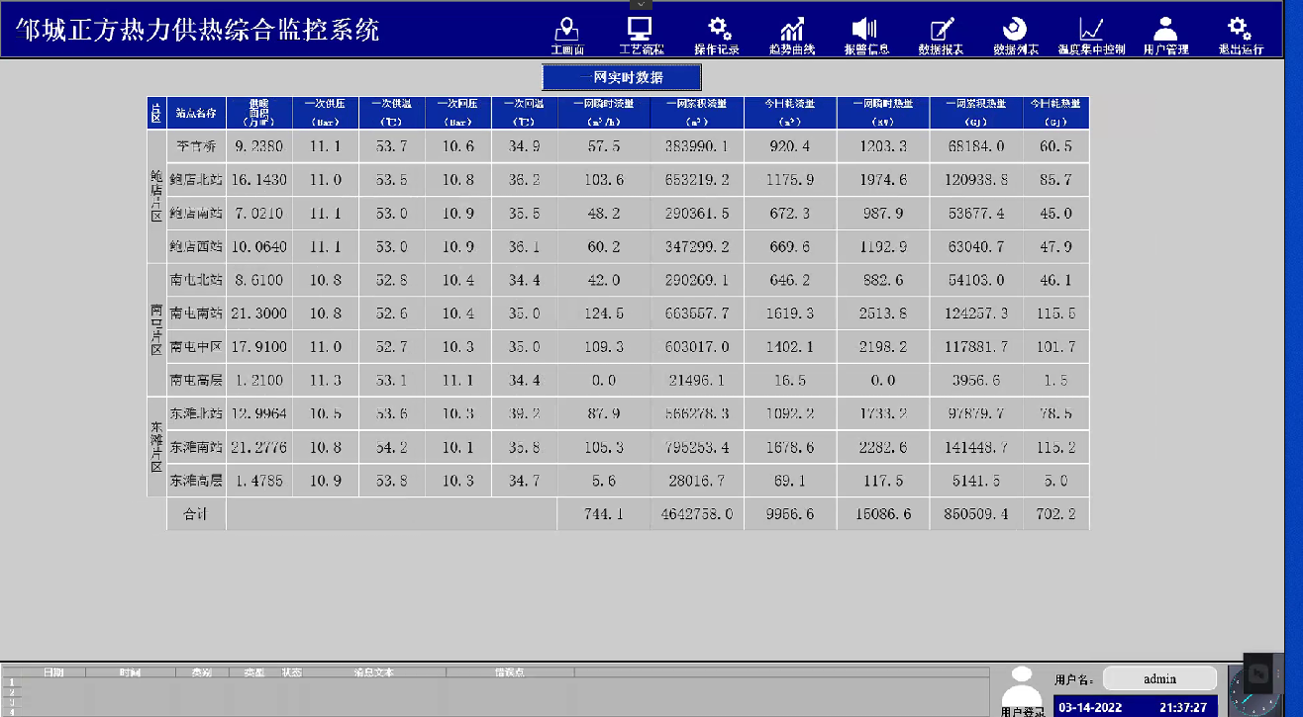Image resolution: width=1303 pixels, height=717 pixels.
Task: Click the admin username field
Action: point(1159,678)
